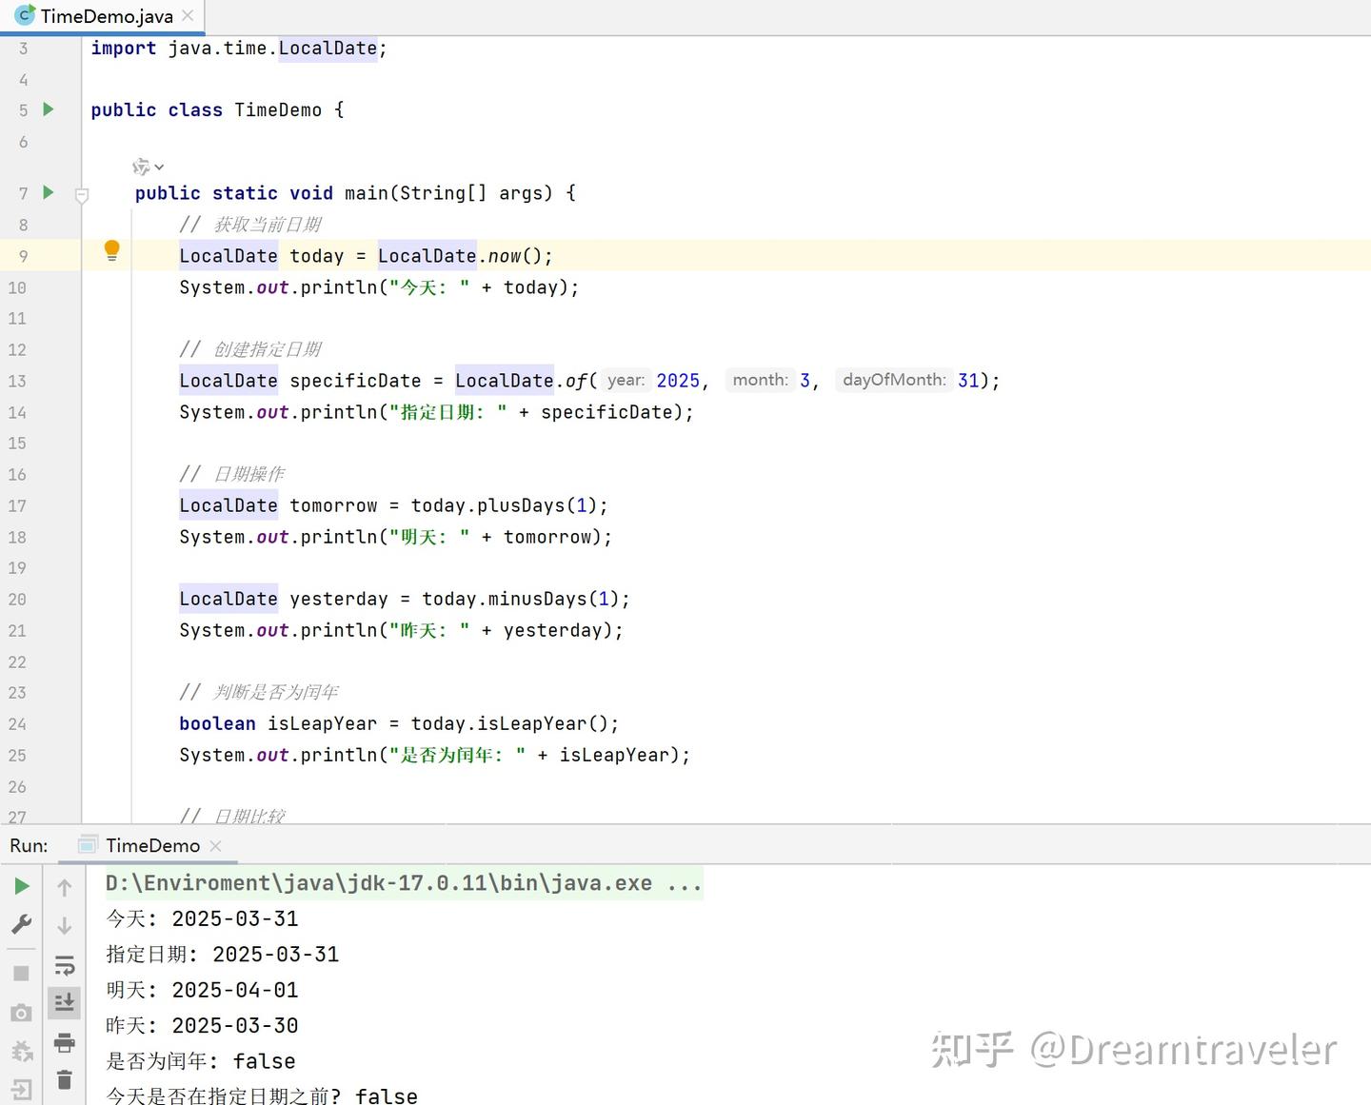
Task: Click the run gutter arrow beside class TimeDemo
Action: (x=49, y=109)
